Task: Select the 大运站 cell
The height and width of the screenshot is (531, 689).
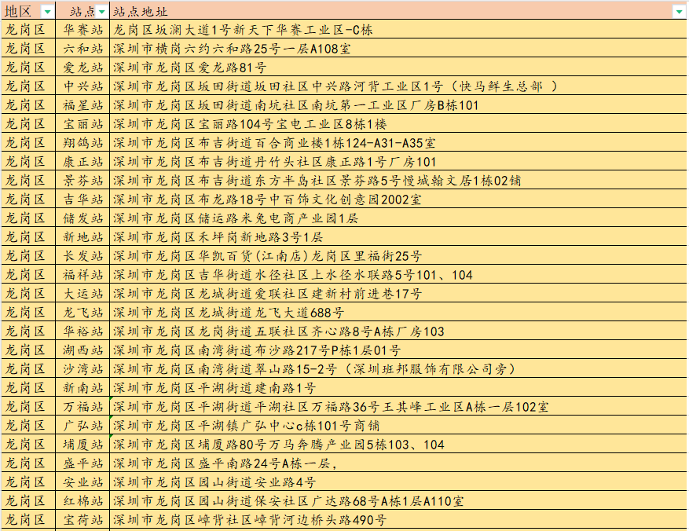Action: pyautogui.click(x=82, y=294)
